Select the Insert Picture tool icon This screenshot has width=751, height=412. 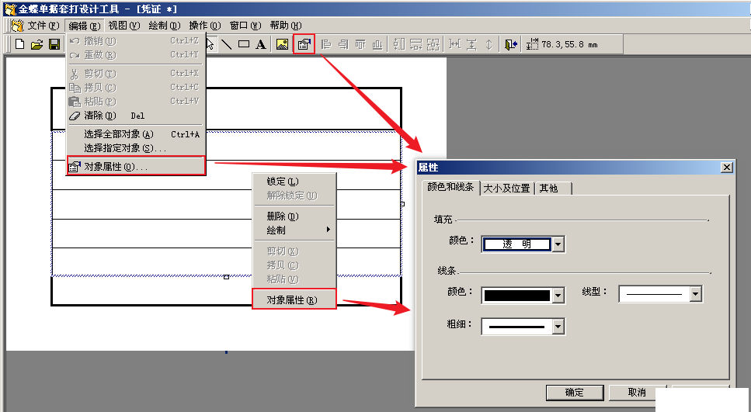pos(282,44)
